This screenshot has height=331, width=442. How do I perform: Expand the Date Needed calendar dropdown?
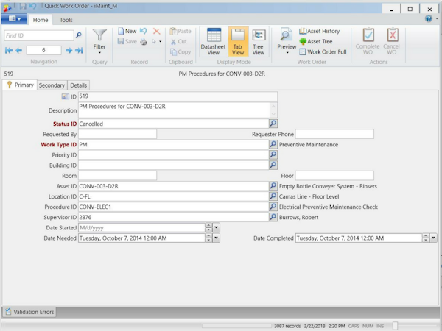(216, 238)
